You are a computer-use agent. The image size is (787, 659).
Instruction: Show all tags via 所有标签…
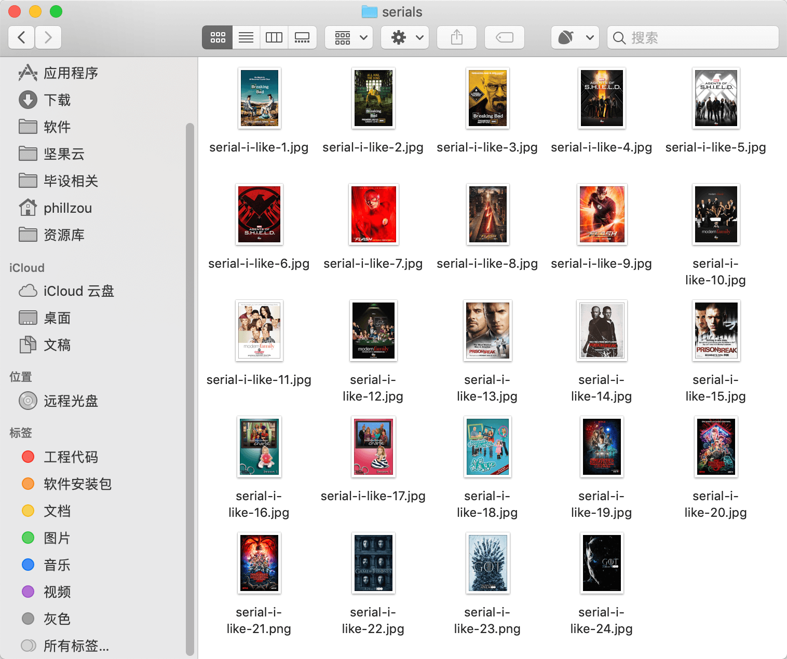pos(65,646)
